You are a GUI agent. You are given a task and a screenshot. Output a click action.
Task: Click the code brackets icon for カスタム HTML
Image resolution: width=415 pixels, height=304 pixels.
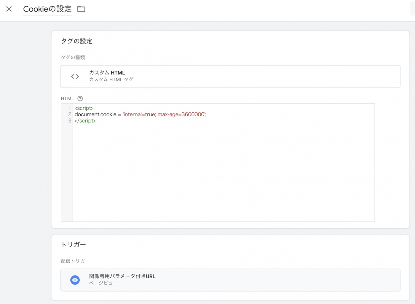point(75,77)
